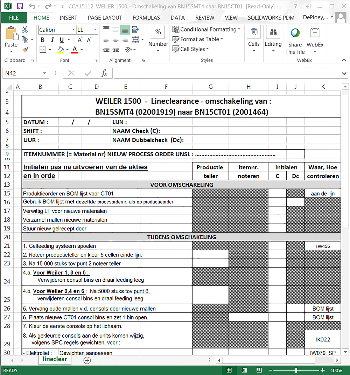
Task: Open the FORMULAS ribbon tab
Action: 146,18
